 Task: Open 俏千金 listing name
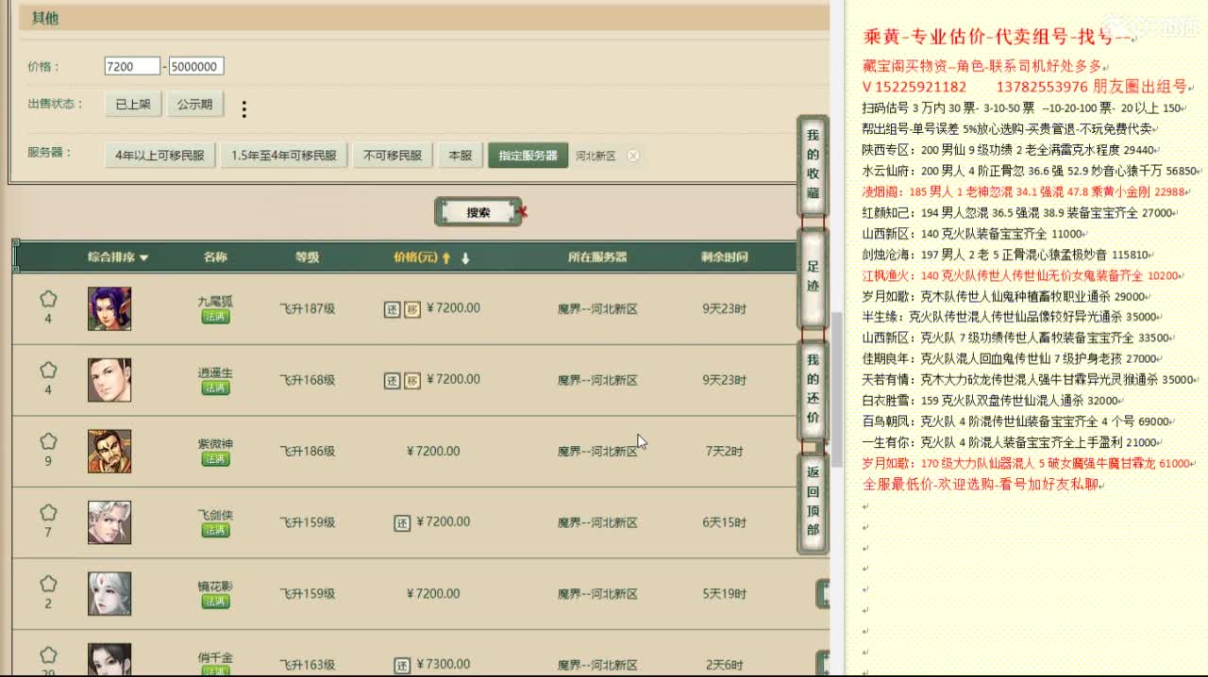coord(215,657)
